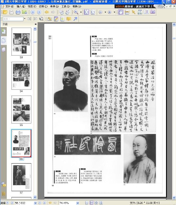
Task: Open the attachments paperclip panel in the left sidebar
Action: pyautogui.click(x=4, y=194)
